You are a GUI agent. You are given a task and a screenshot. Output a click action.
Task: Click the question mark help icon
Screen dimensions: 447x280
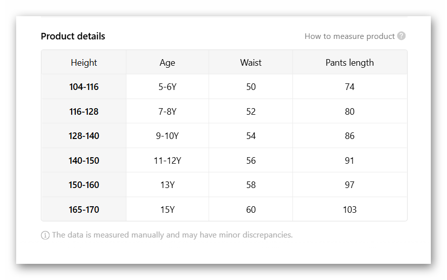402,36
